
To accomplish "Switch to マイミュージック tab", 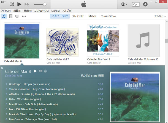I will (x=60, y=16).
